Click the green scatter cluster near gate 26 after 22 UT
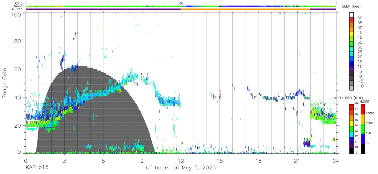Screen dimensions: 378x174 pyautogui.click(x=323, y=115)
